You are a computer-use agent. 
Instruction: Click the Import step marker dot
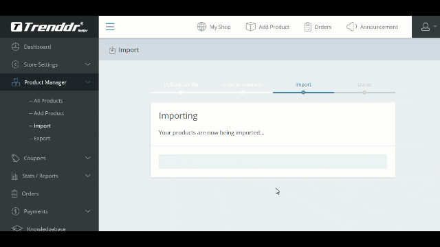[x=303, y=93]
